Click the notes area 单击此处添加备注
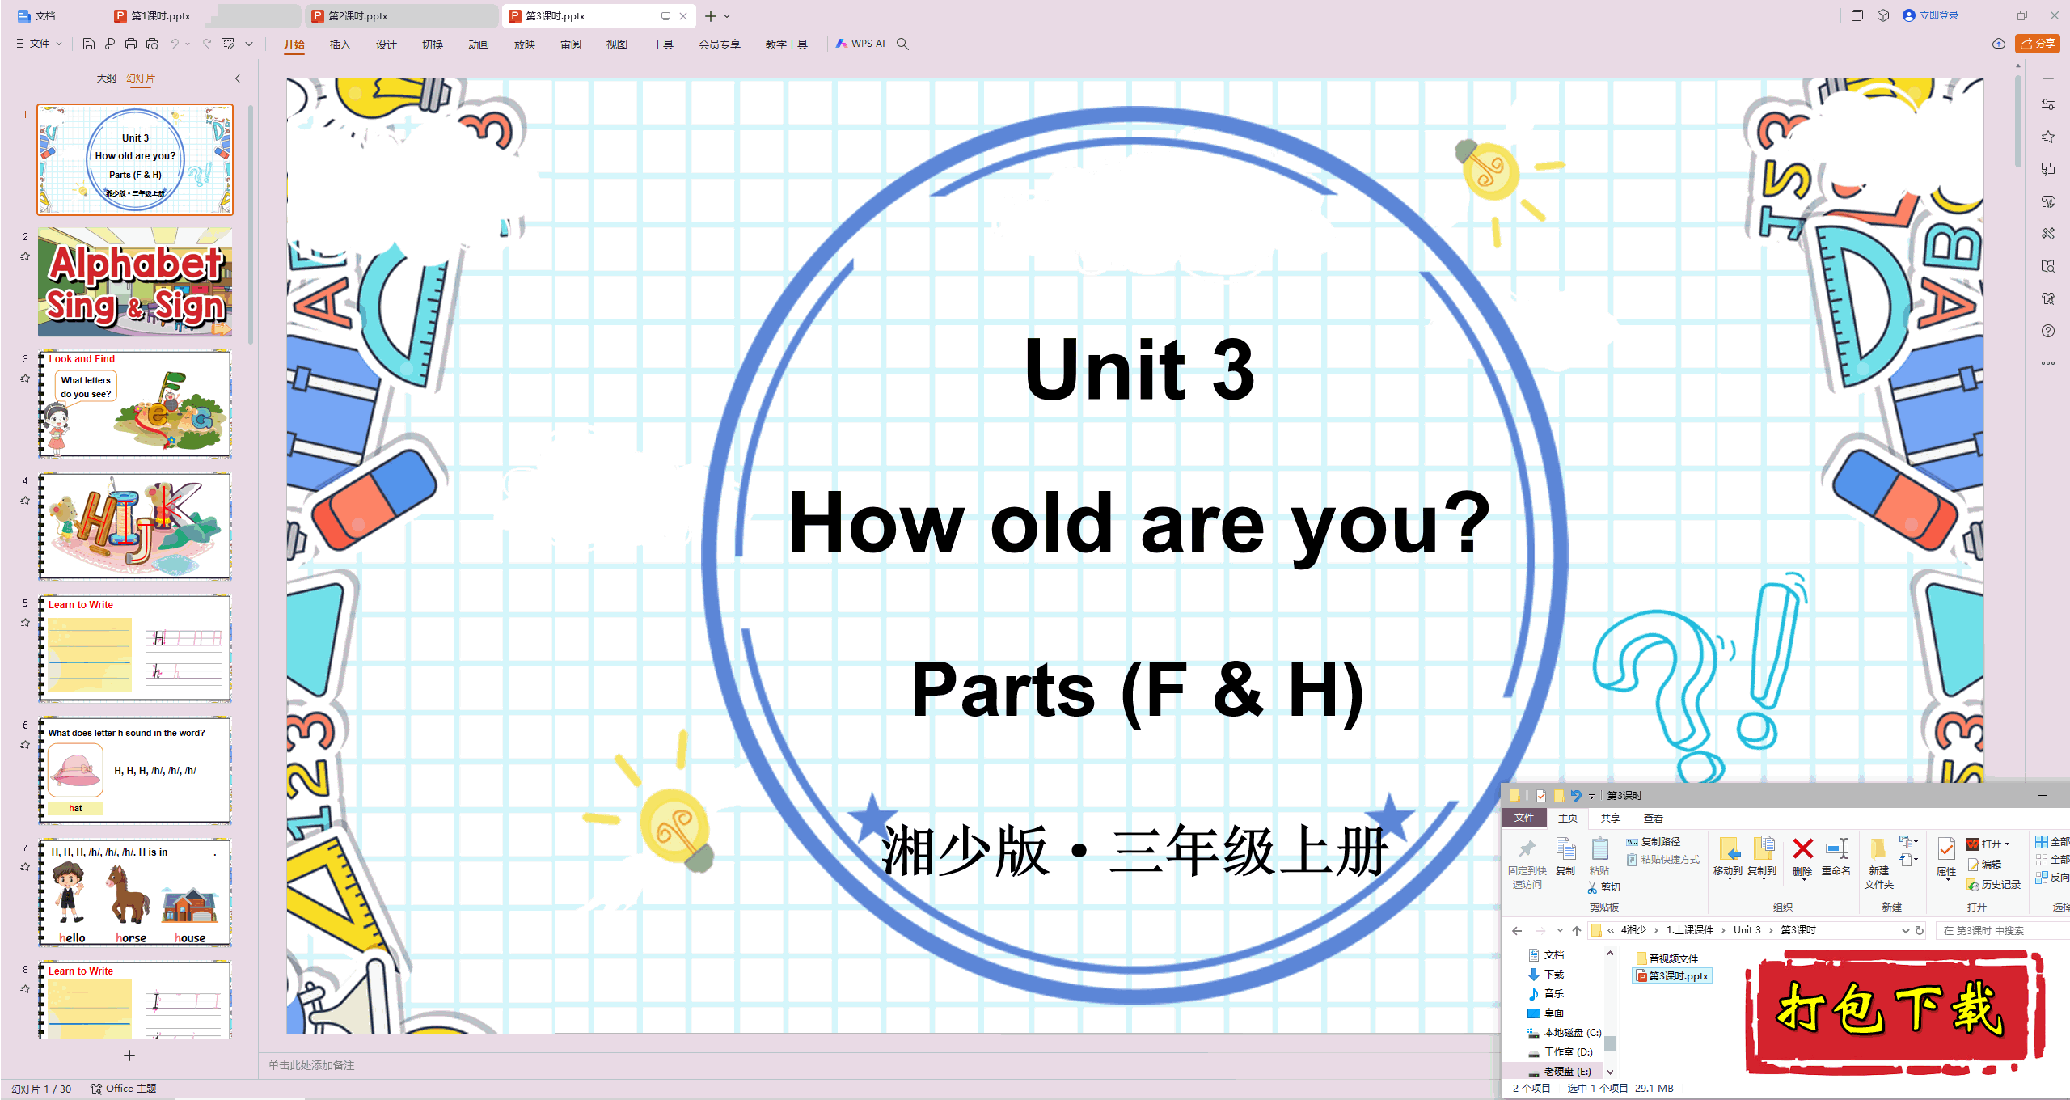 tap(311, 1065)
